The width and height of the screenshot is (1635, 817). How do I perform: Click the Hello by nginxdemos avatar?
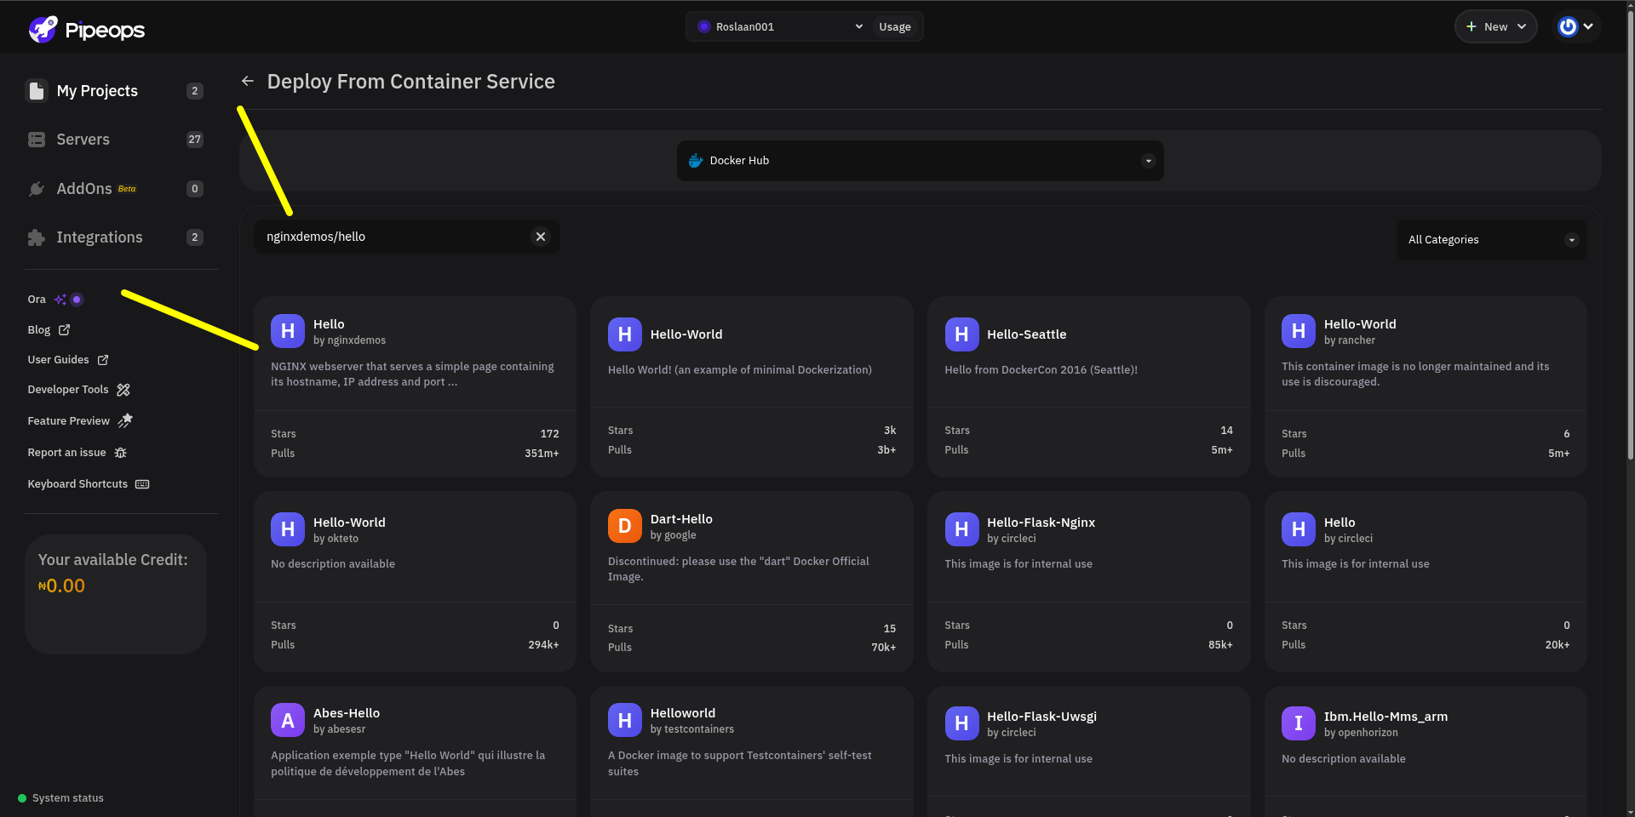(x=288, y=331)
